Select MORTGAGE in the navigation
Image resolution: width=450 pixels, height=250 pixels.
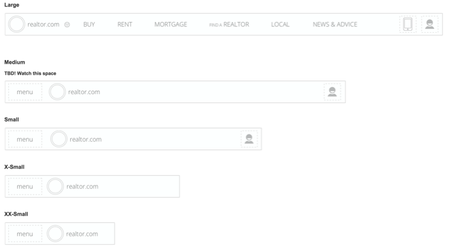(x=171, y=24)
